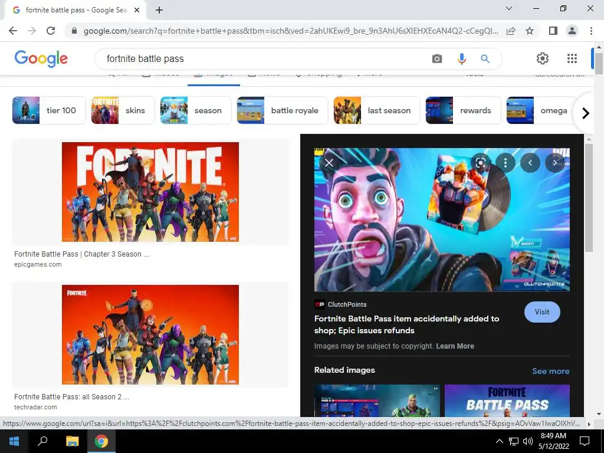Screen dimensions: 604x453
Task: Open the taskbar clock and date
Action: click(x=553, y=441)
